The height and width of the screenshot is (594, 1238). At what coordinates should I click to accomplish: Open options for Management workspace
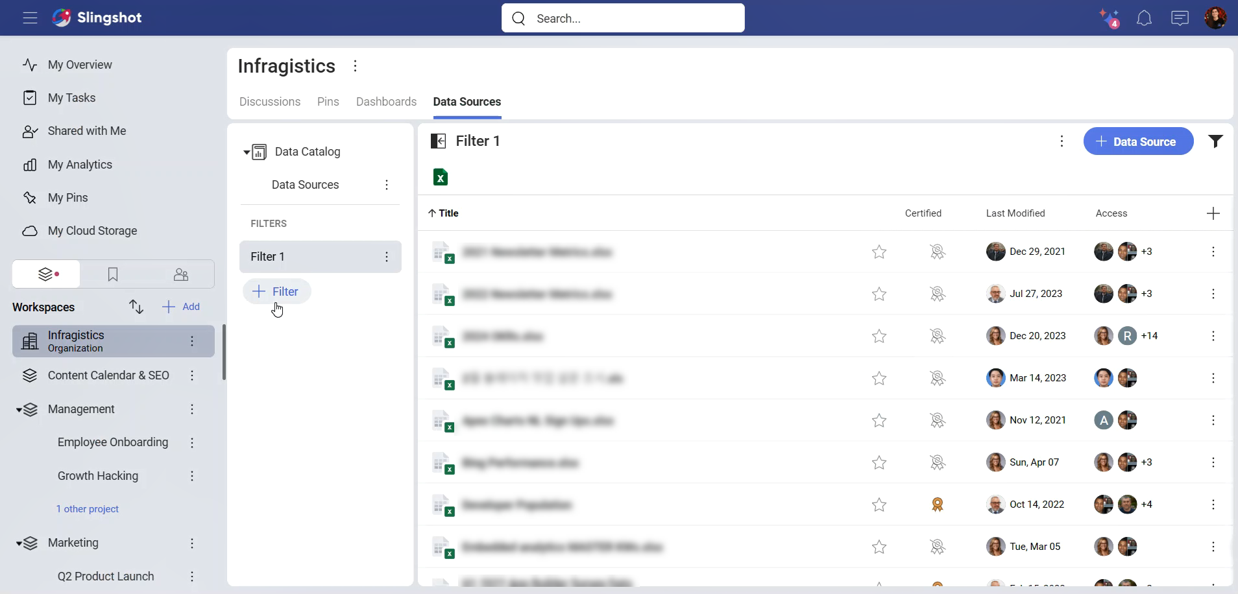[x=192, y=409]
